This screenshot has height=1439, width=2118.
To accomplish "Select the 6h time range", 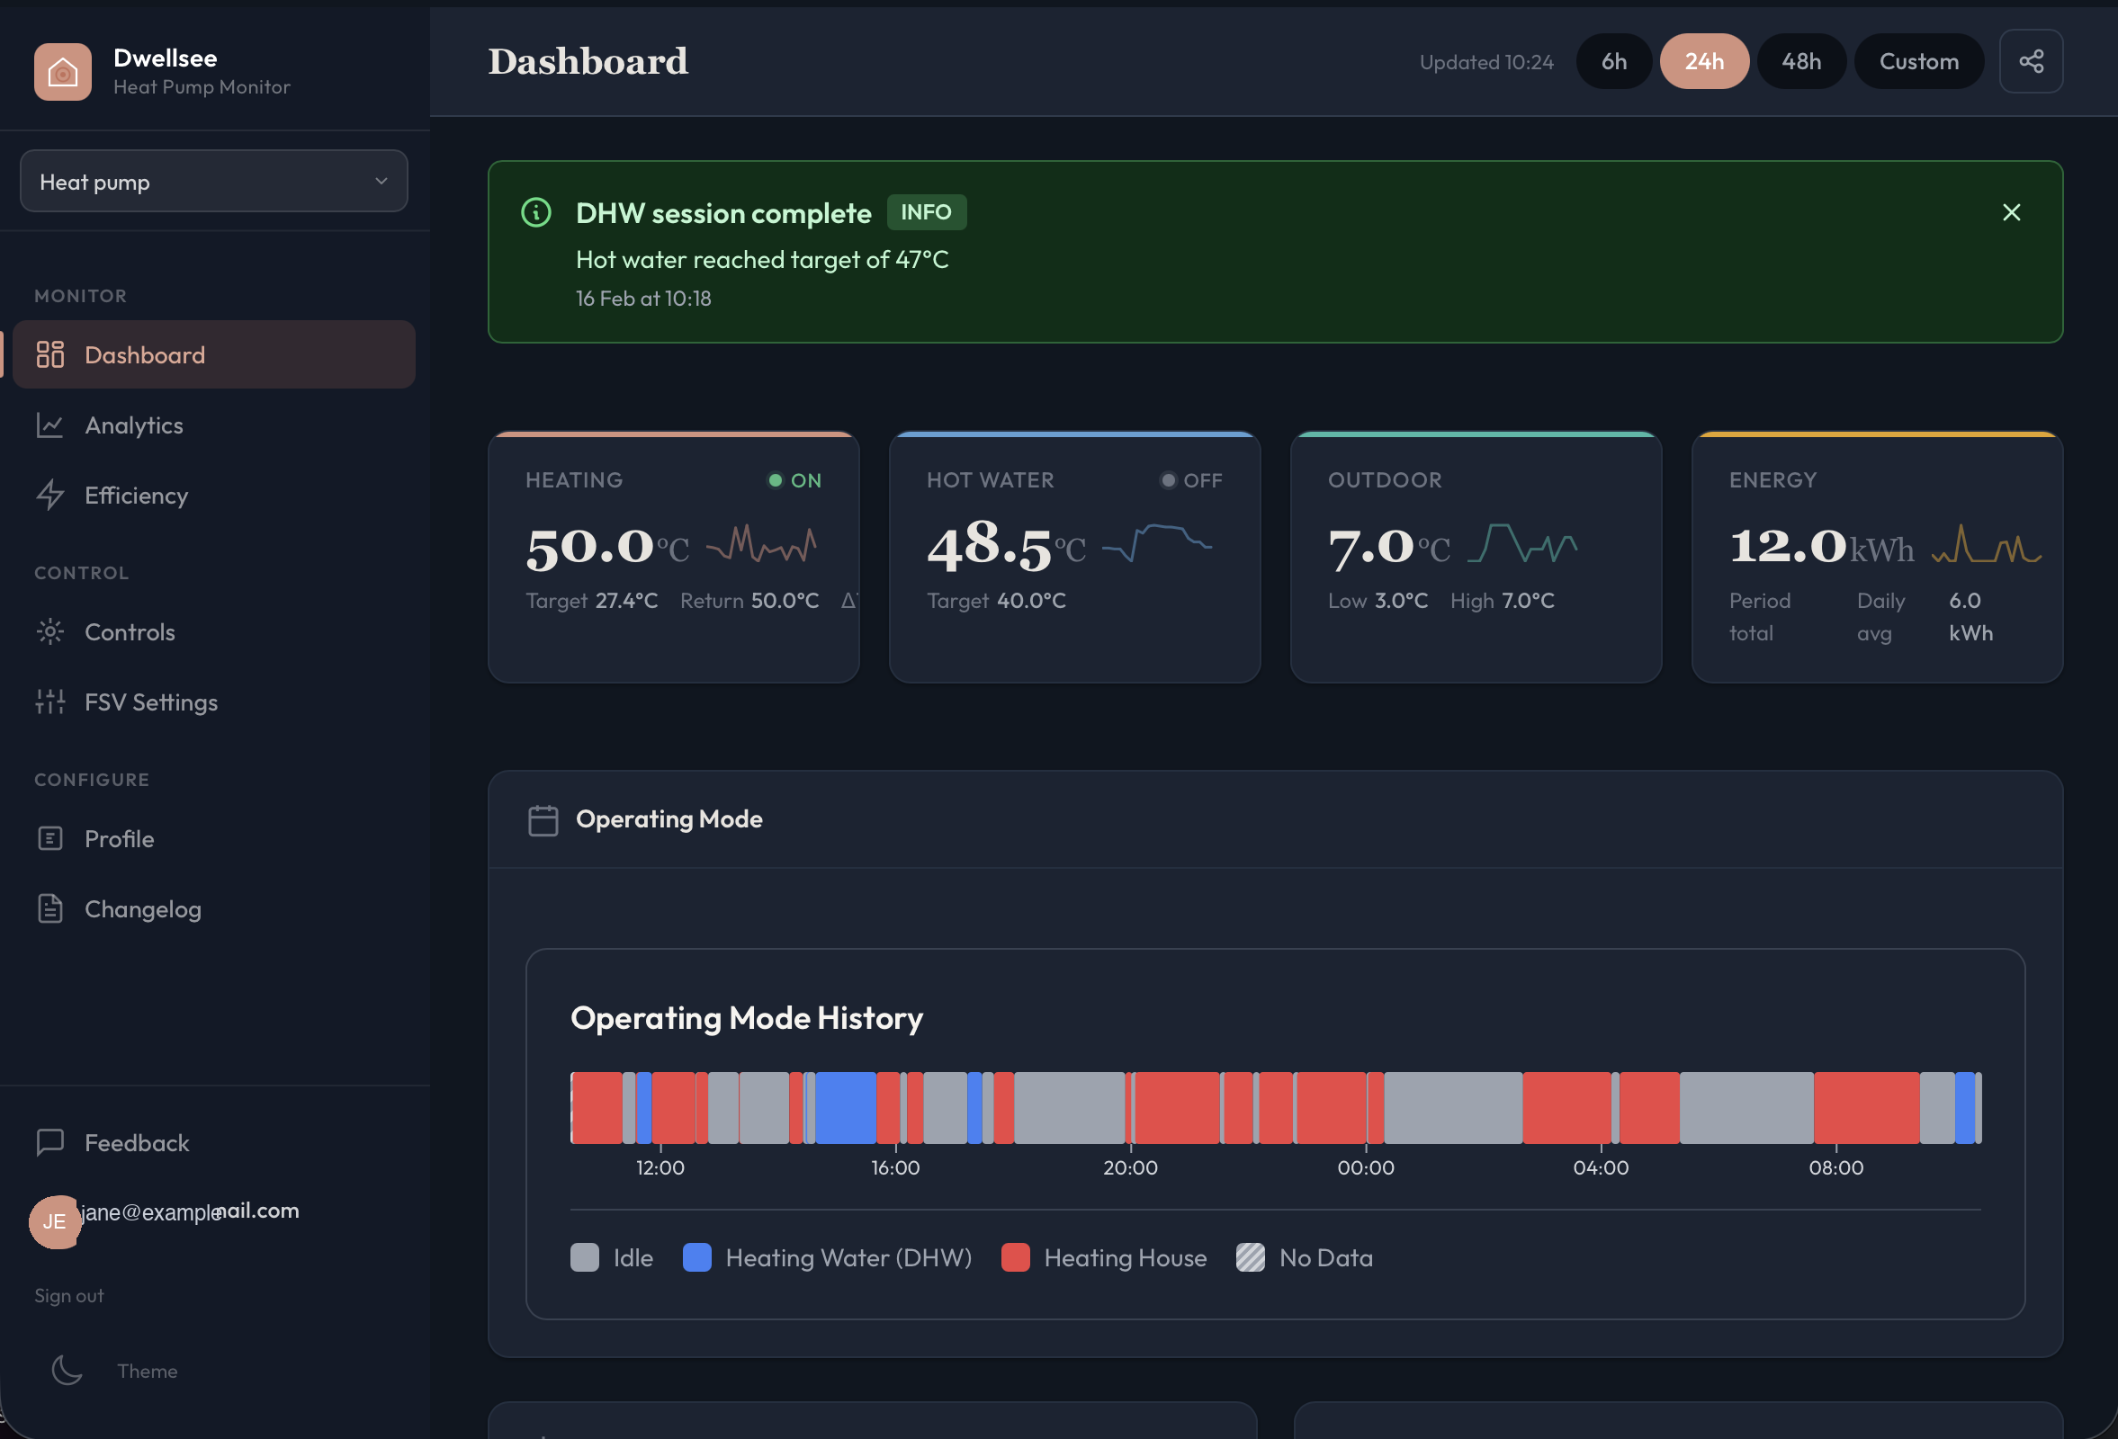I will pyautogui.click(x=1613, y=62).
